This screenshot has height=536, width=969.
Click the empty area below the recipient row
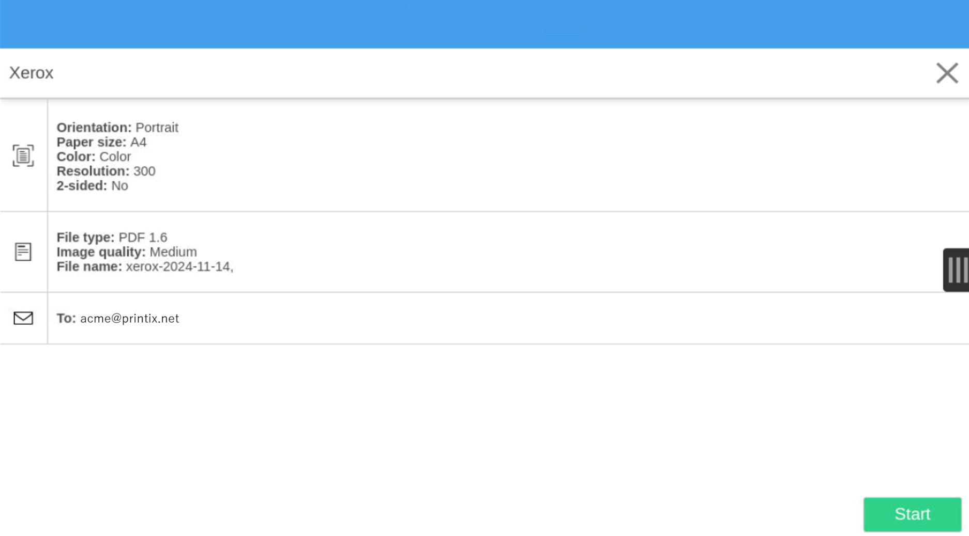coord(414,418)
